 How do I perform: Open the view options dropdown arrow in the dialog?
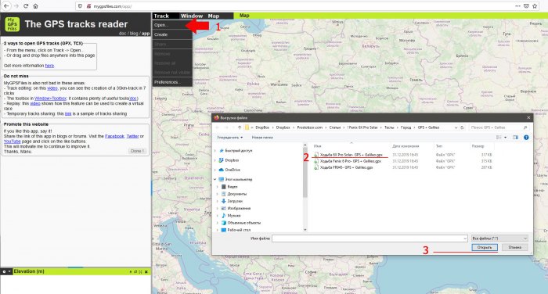pyautogui.click(x=506, y=138)
